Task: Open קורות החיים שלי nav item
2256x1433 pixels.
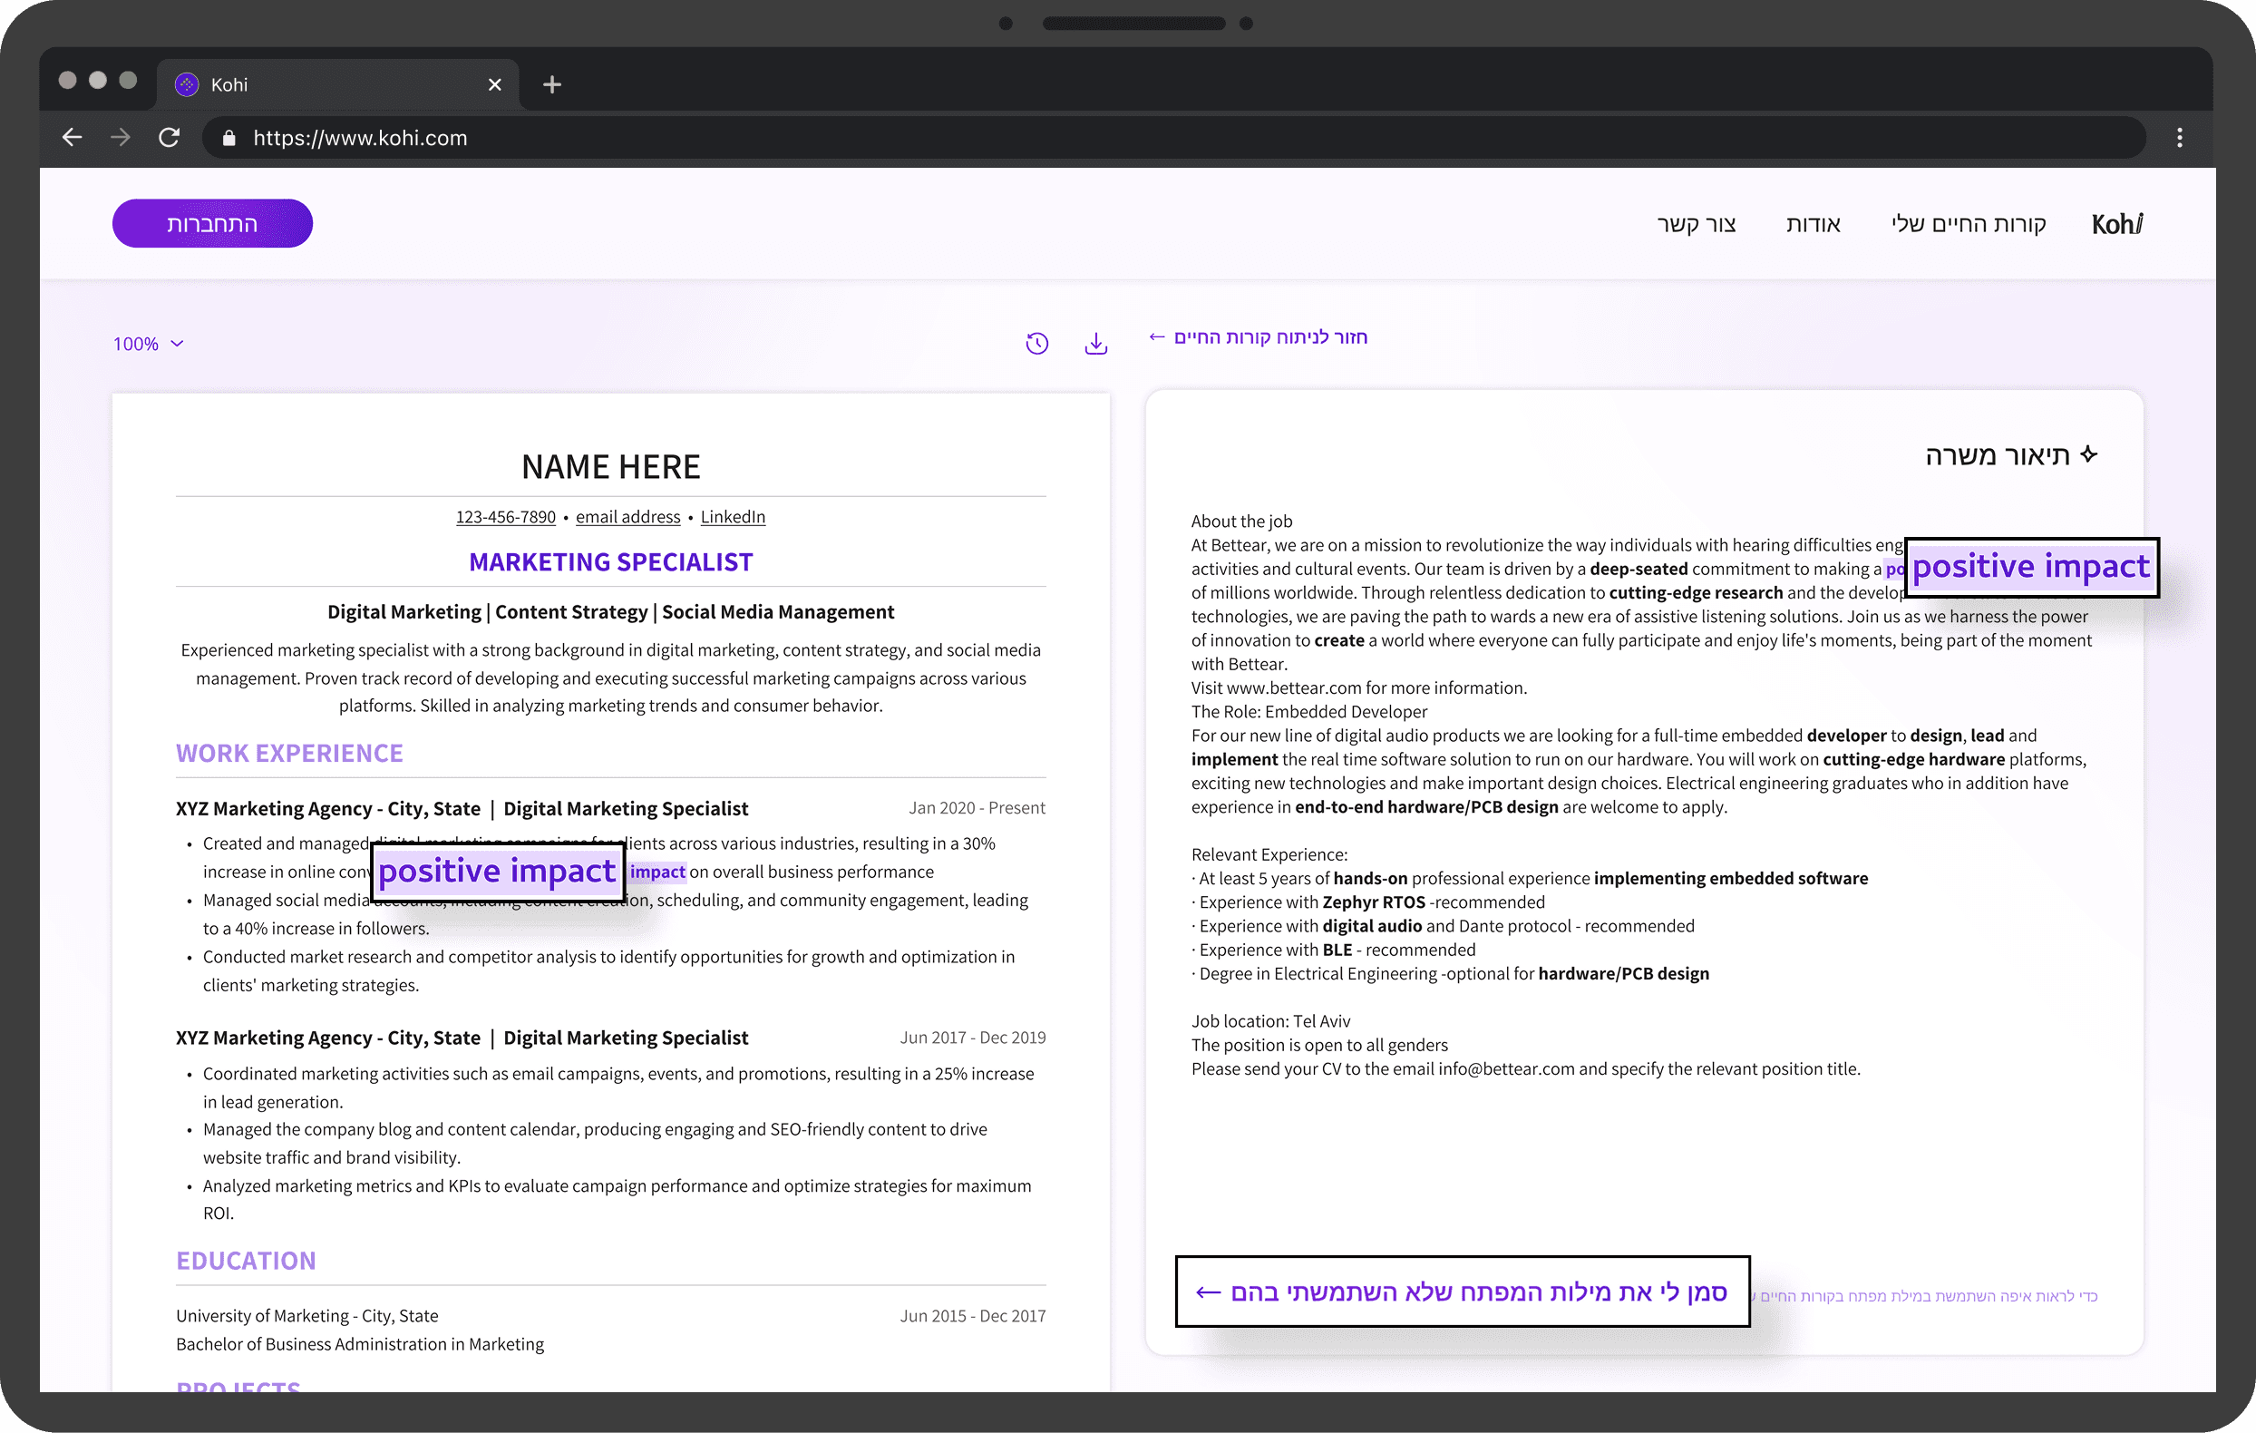Action: 1968,224
